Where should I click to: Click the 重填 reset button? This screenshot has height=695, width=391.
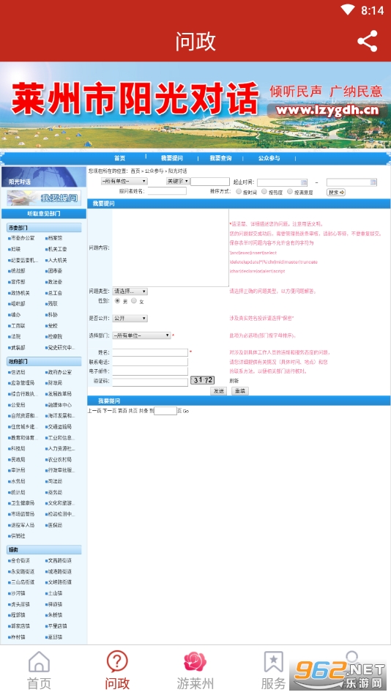[240, 391]
